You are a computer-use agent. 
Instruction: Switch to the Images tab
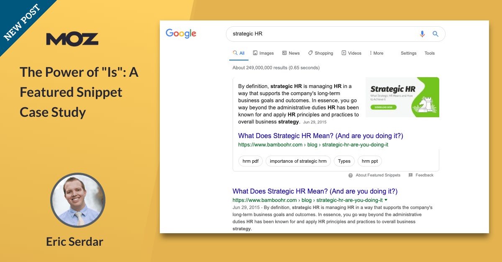click(x=263, y=53)
